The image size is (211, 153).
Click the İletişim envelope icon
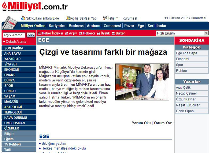click(x=105, y=18)
